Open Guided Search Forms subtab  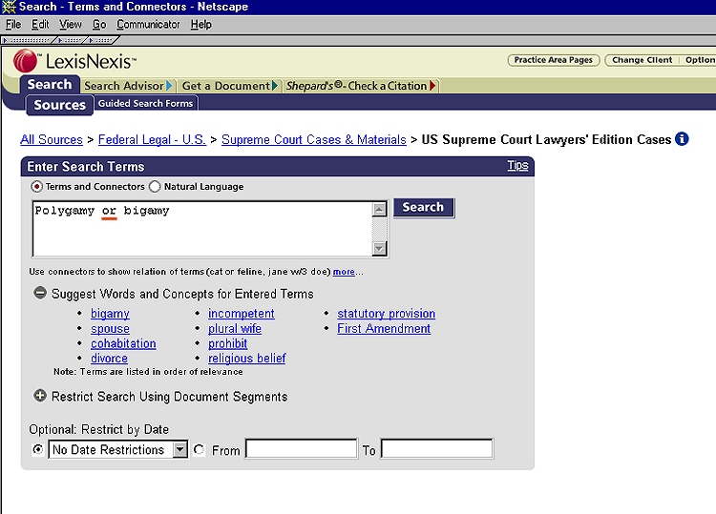[x=146, y=104]
